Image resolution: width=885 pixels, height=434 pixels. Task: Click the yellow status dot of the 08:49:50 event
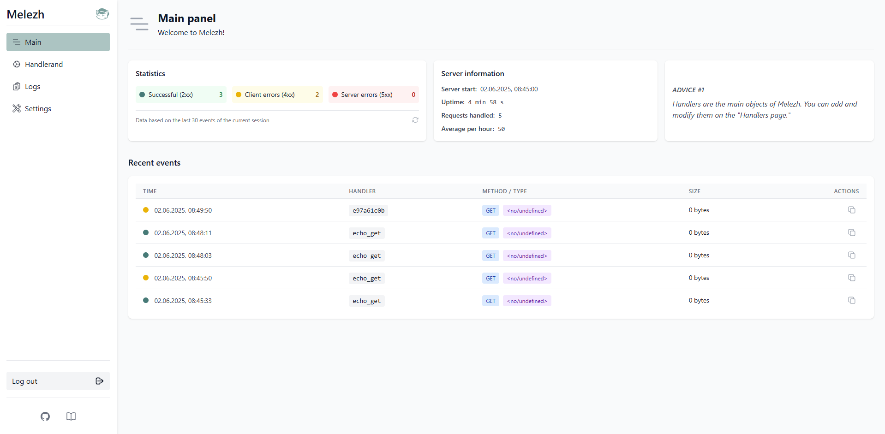[x=146, y=210]
